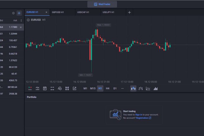Select the watchlist row with ask 0.79361
The image size is (204, 136).
[x=12, y=47]
